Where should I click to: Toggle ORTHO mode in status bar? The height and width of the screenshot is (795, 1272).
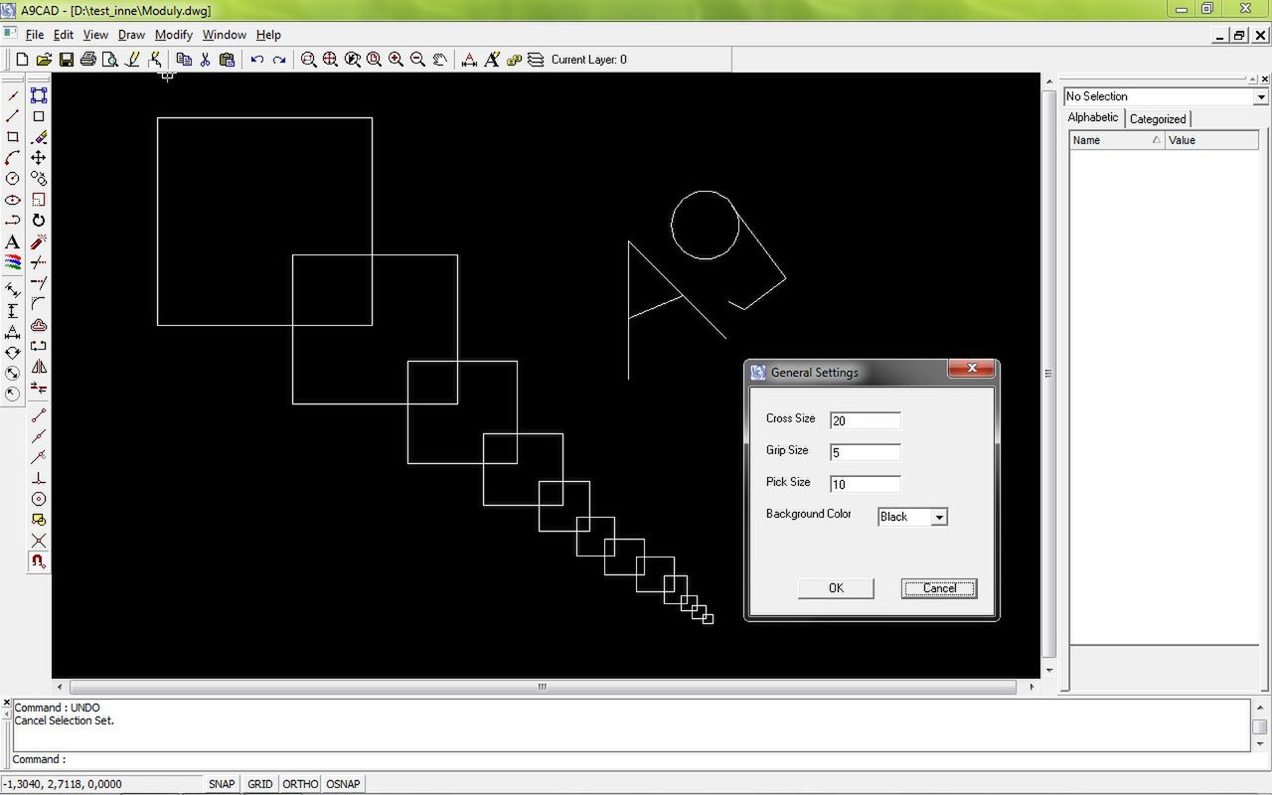(300, 784)
